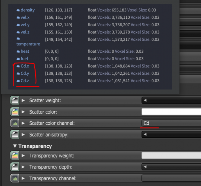
Task: Click the empty Transparency channel field
Action: [x=171, y=178]
